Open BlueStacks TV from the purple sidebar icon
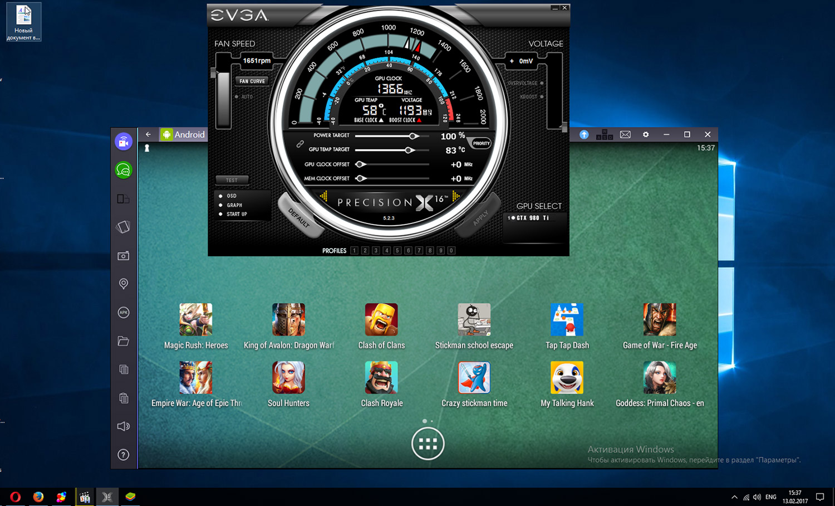 (124, 142)
